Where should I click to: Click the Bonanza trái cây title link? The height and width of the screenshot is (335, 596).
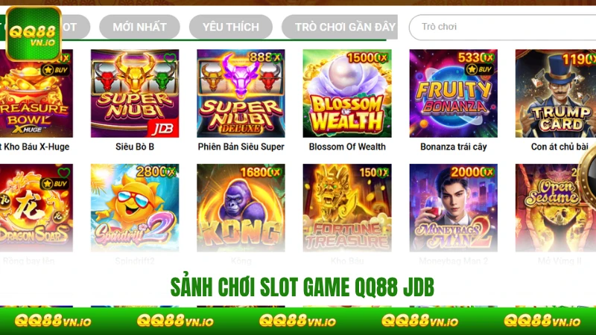[454, 147]
